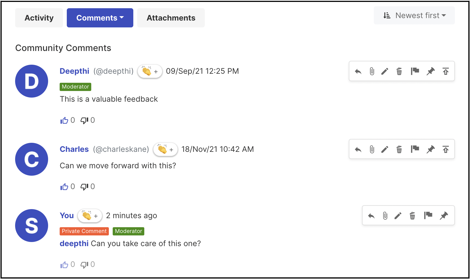This screenshot has width=470, height=279.
Task: Add clap reaction to Charles's comment
Action: (x=165, y=149)
